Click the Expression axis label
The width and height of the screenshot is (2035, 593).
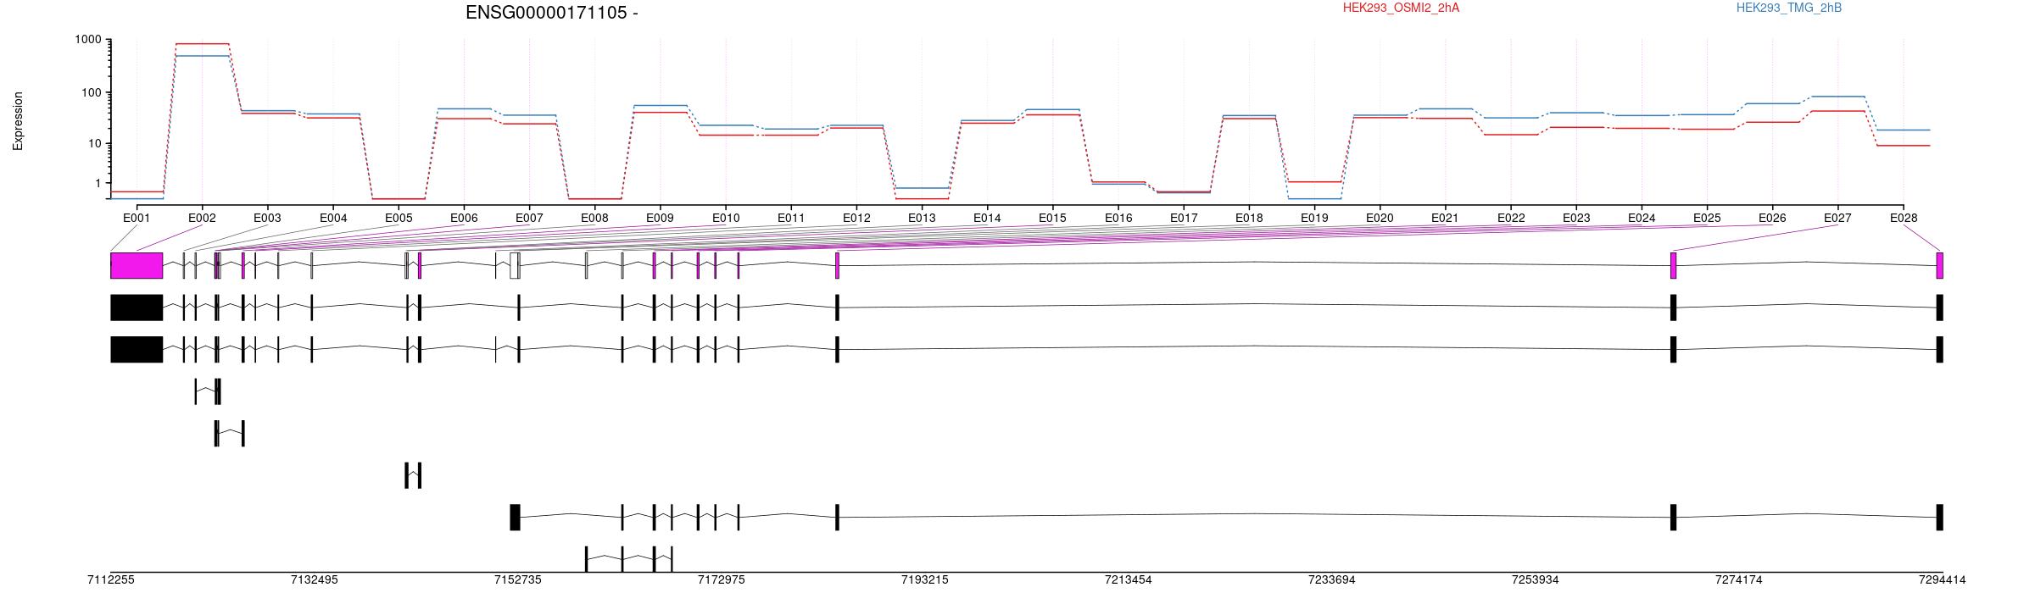(18, 121)
